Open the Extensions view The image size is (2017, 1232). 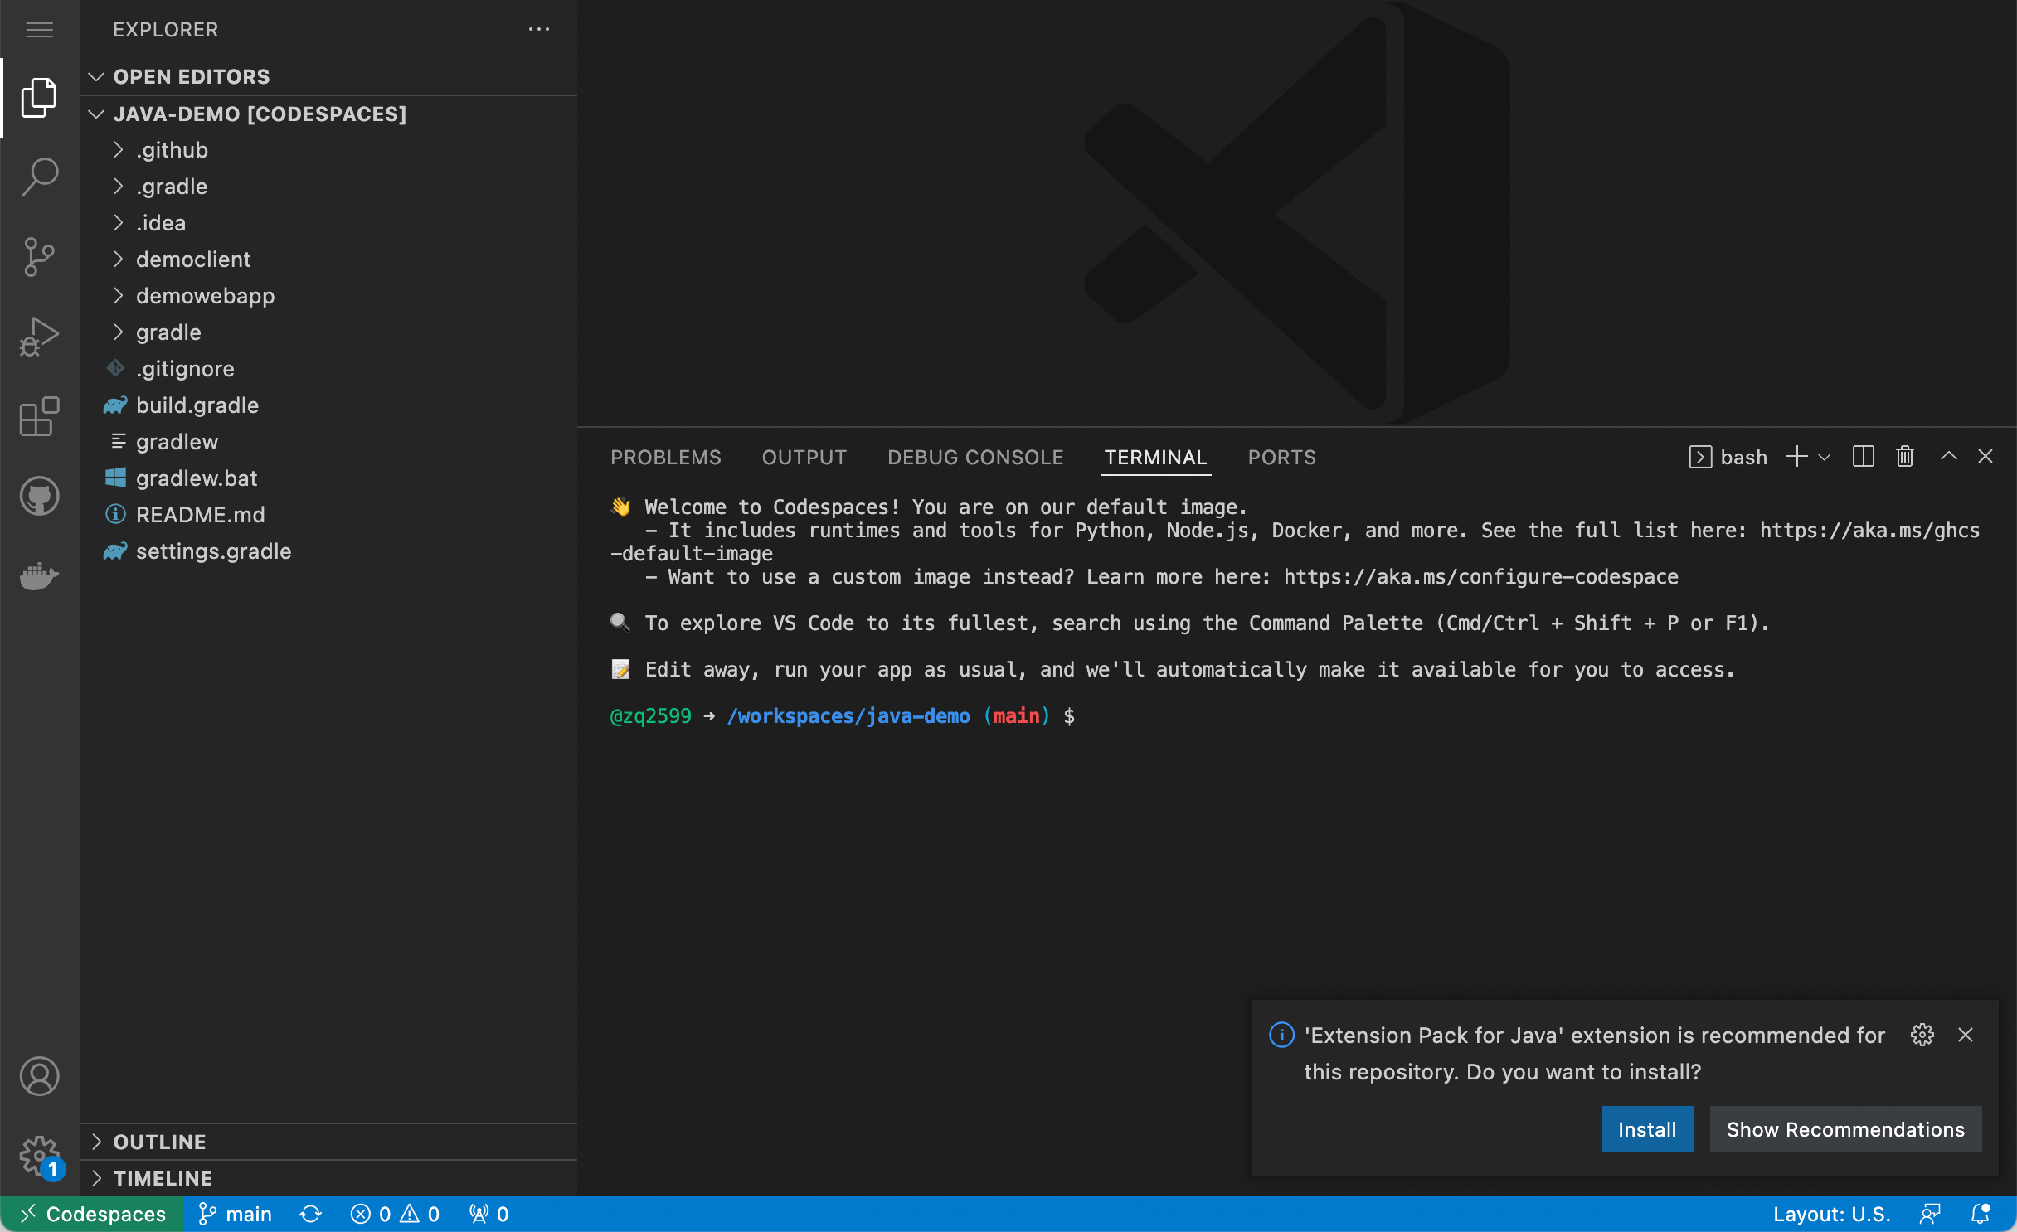pos(39,415)
